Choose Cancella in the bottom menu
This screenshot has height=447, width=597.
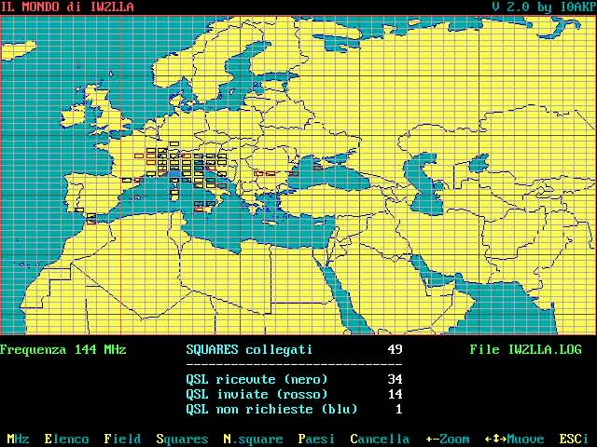click(x=380, y=439)
